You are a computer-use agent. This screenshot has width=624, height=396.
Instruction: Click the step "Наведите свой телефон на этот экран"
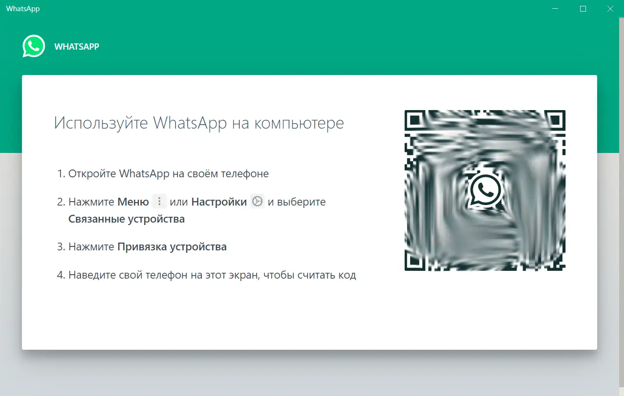(212, 275)
